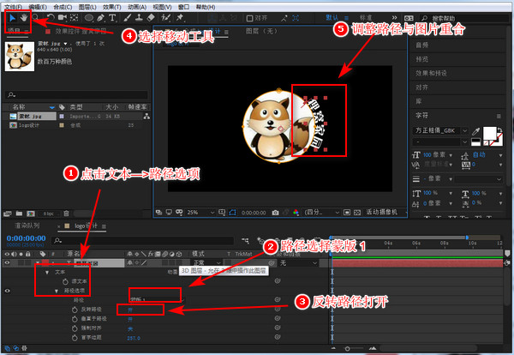Select the Rotation tool
Screen dimensions: 514x355
(x=51, y=18)
